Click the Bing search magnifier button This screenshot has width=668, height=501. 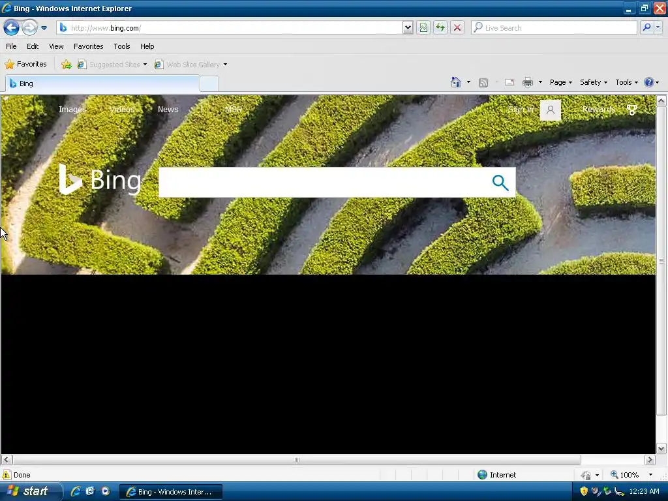point(500,183)
